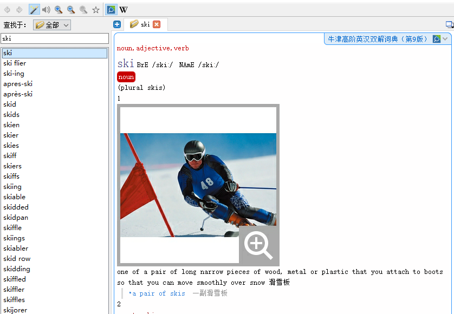
Task: Zoom in with the plus magnifier icon
Action: [x=59, y=10]
